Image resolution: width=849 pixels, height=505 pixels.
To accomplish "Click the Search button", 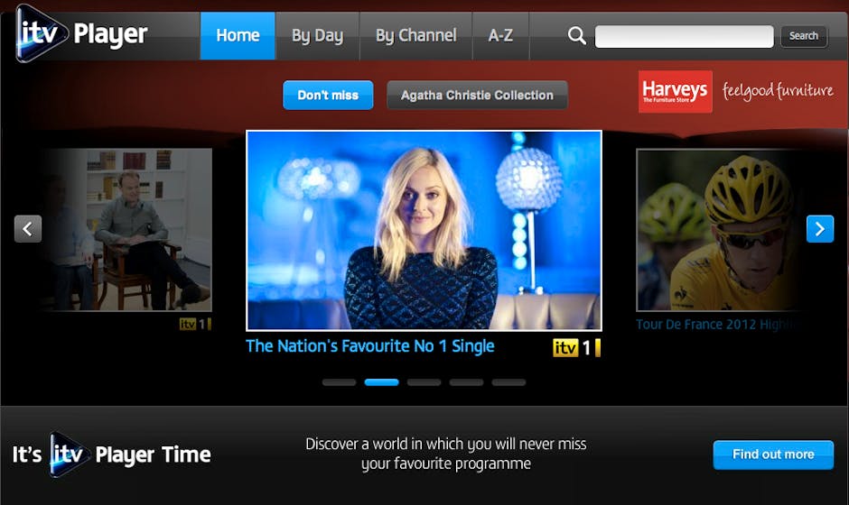I will [x=803, y=36].
